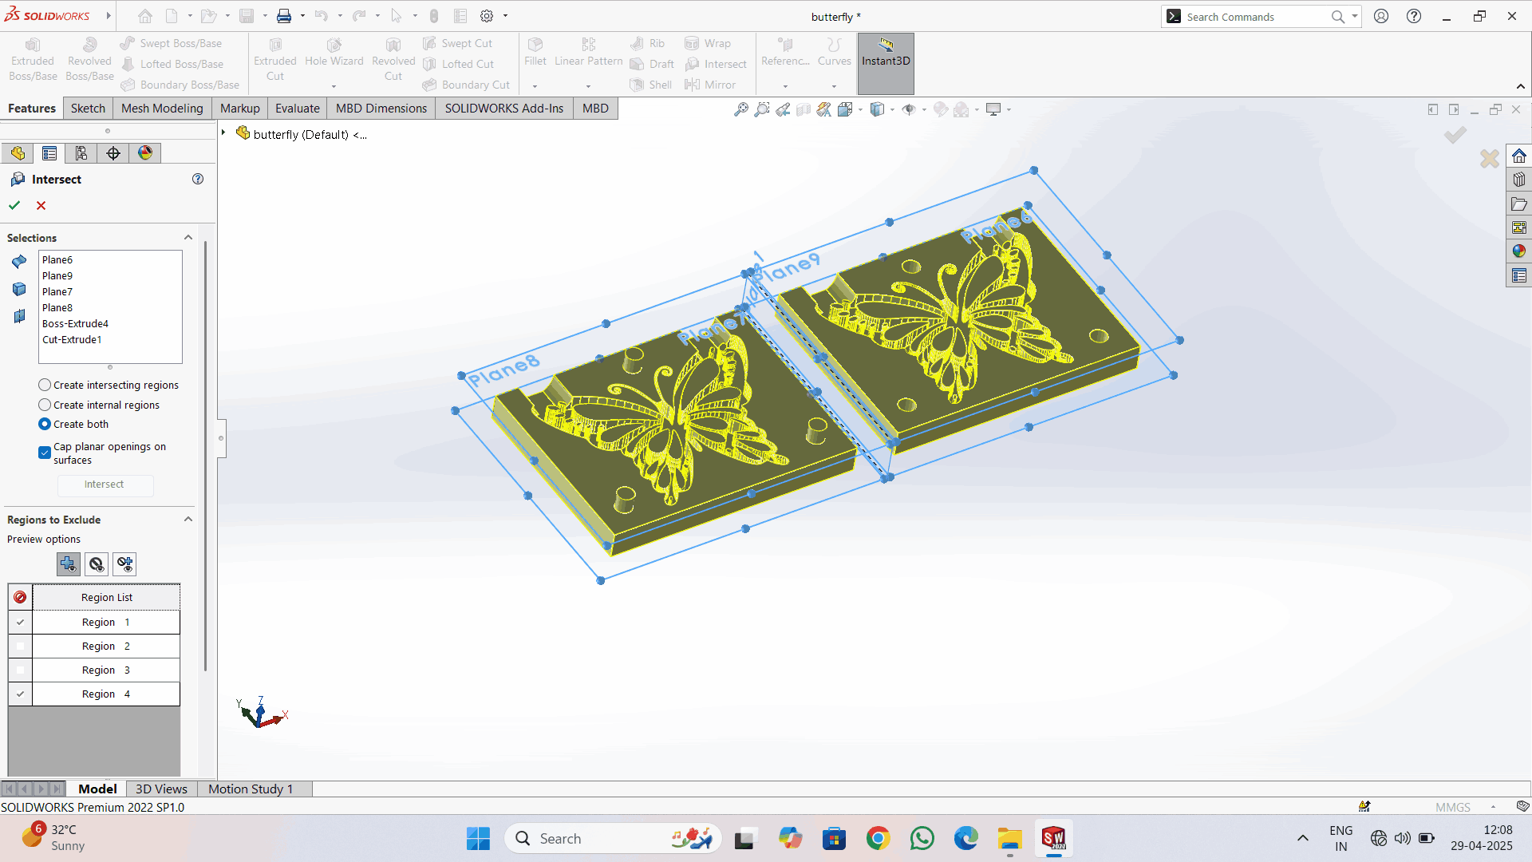
Task: Click graphics area confirm corner checkmark
Action: [x=1455, y=134]
